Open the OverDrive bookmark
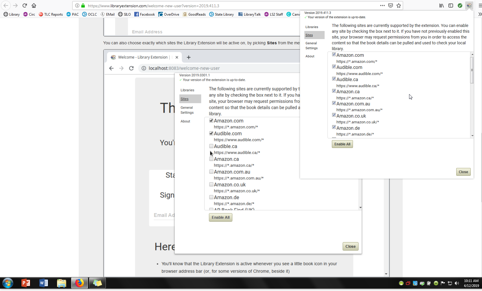482x291 pixels. point(169,14)
